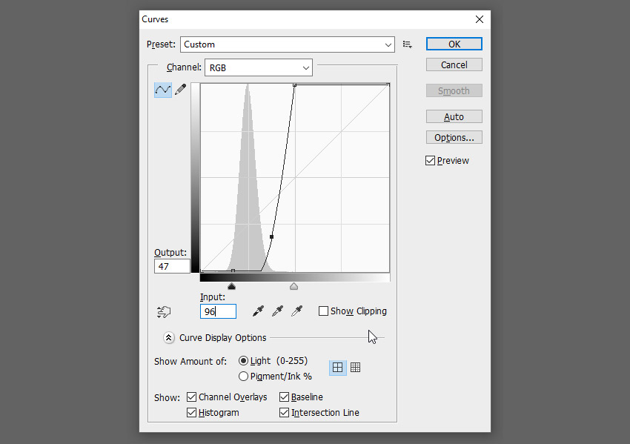Click the OK button
The width and height of the screenshot is (630, 444).
coord(454,44)
